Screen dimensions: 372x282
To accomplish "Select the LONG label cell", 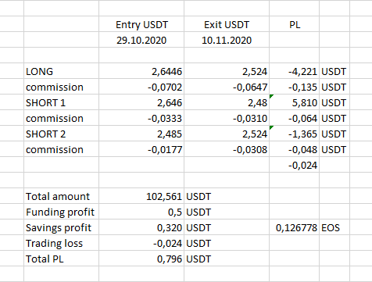I will pyautogui.click(x=61, y=71).
